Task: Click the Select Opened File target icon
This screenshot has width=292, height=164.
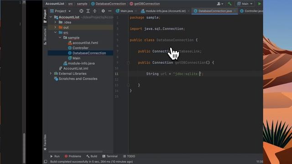Action: point(81,11)
